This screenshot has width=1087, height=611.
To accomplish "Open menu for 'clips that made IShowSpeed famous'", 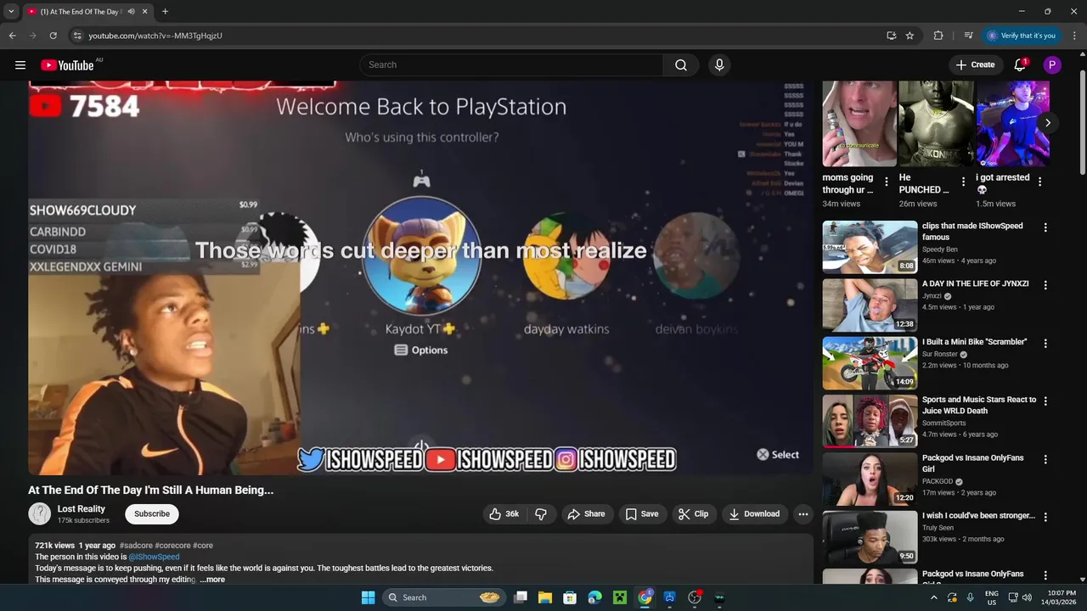I will pyautogui.click(x=1045, y=227).
